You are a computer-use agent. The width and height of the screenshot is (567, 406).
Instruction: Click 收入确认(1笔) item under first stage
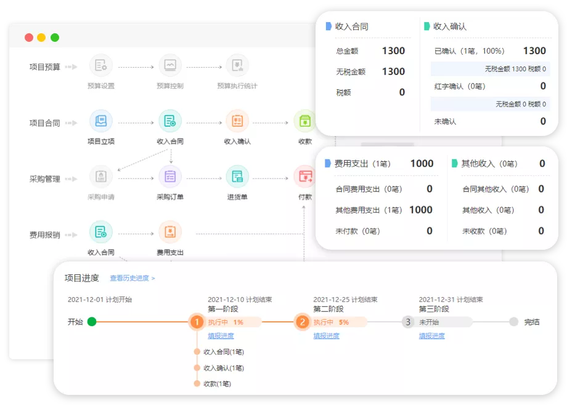pos(223,368)
